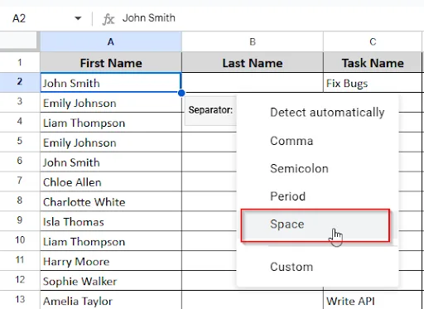Viewport: 424px width, 309px height.
Task: Click the Fix Bugs cell
Action: [373, 83]
